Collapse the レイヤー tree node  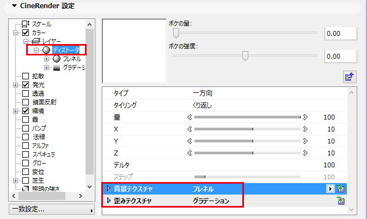(26, 41)
